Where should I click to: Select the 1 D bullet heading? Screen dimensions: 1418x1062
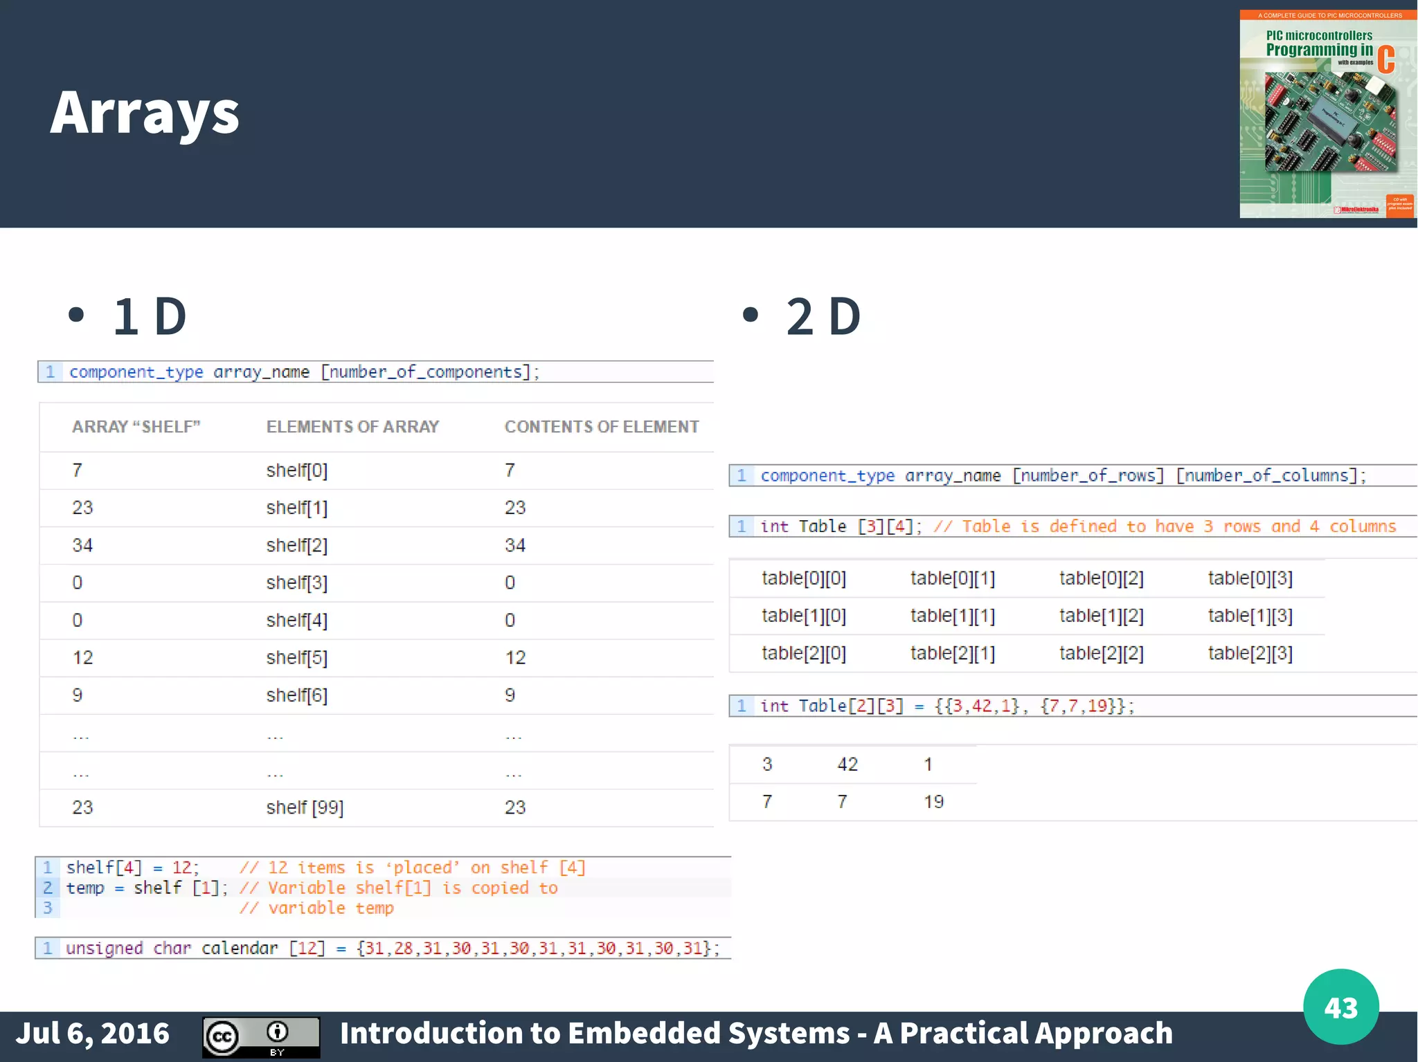pos(150,316)
